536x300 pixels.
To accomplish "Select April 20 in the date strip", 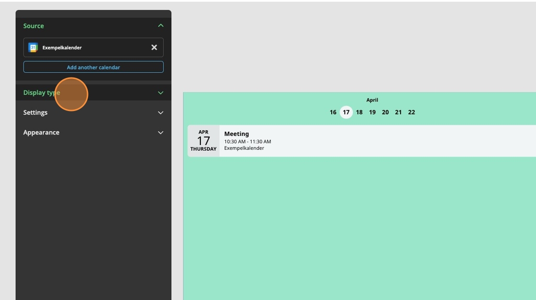I will click(385, 112).
